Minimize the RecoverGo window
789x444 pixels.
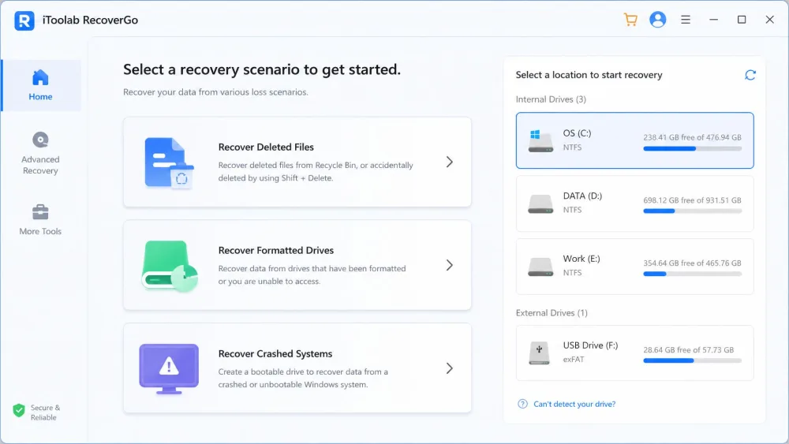tap(713, 20)
